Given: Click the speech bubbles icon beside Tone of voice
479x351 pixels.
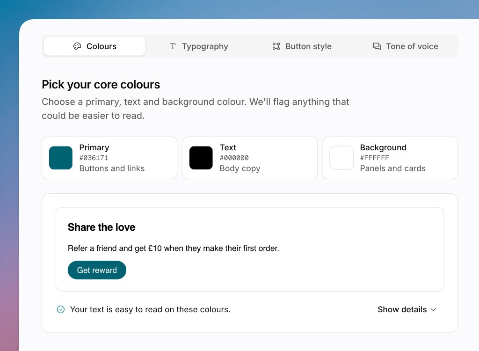Looking at the screenshot, I should (x=377, y=46).
